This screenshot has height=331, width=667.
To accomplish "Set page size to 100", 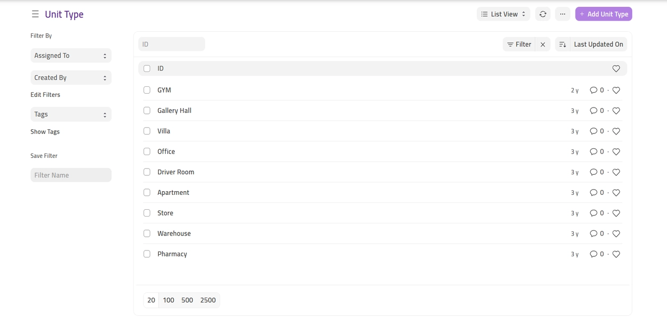I will point(168,300).
